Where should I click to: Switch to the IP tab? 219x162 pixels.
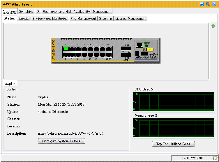(38, 12)
